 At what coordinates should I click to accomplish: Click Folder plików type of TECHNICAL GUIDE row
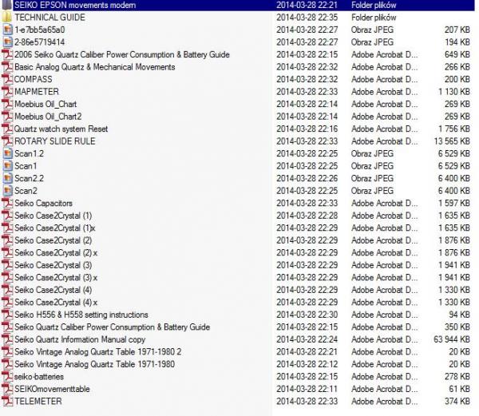[374, 18]
